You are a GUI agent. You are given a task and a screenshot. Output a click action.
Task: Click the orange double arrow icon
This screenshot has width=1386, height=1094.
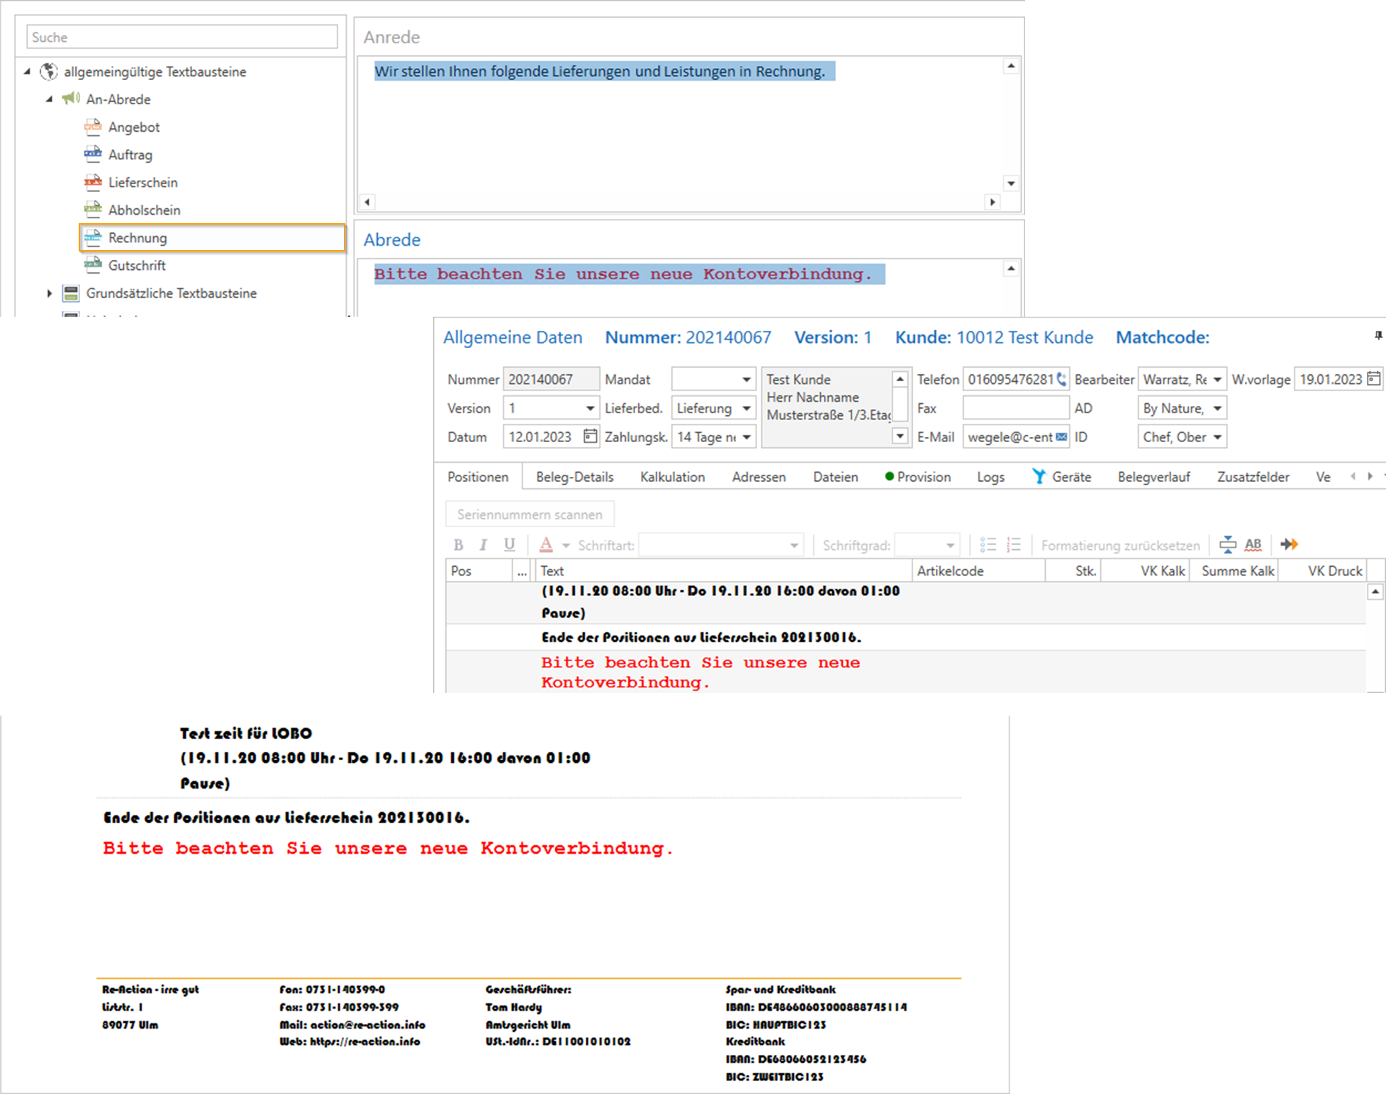[1289, 545]
